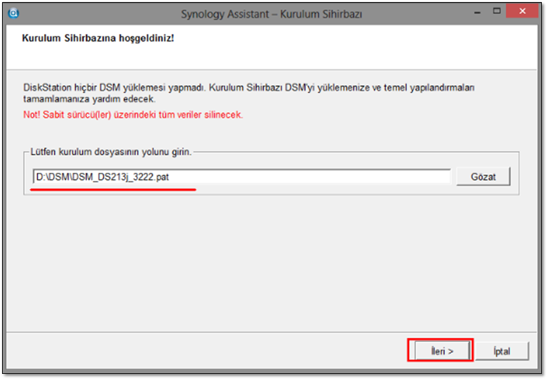Cancel setup with the İptal button
Image resolution: width=548 pixels, height=380 pixels.
click(x=502, y=351)
